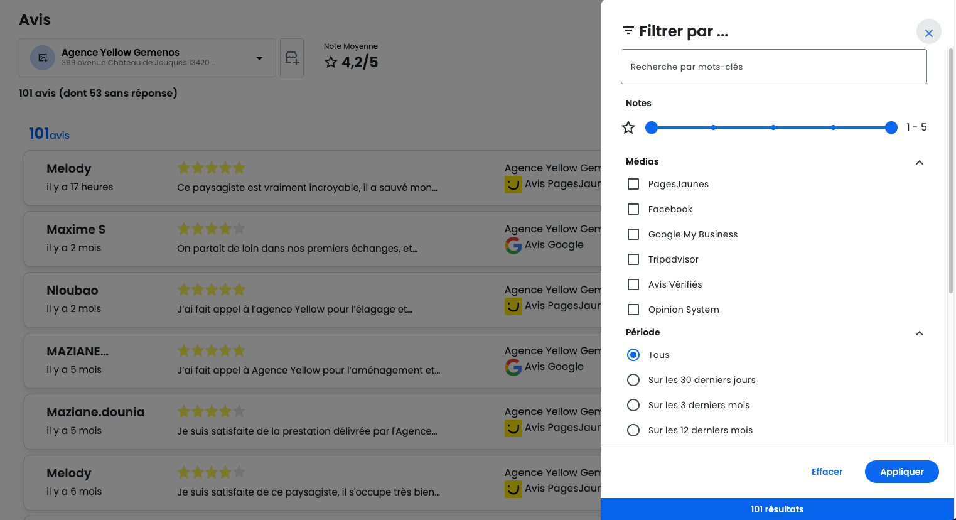This screenshot has width=956, height=520.
Task: Click the star icon beside Note Moyenne
Action: 331,62
